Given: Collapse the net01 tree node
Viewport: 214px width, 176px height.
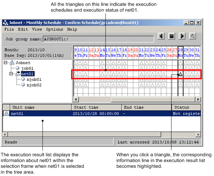Looking at the screenshot, I should [11, 74].
